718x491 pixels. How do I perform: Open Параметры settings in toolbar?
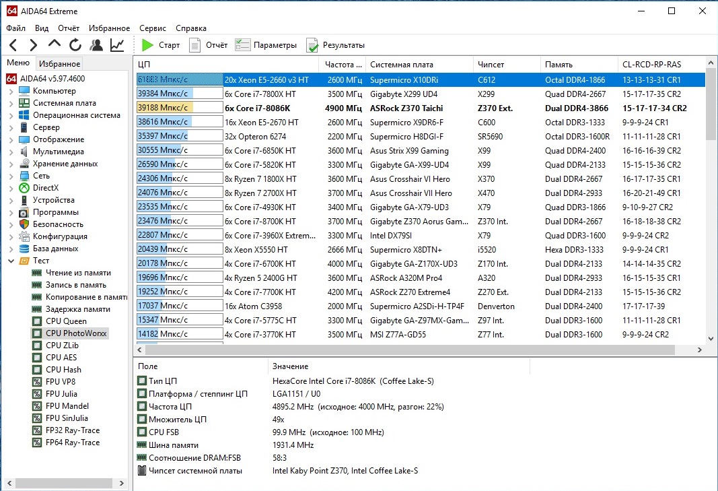266,45
